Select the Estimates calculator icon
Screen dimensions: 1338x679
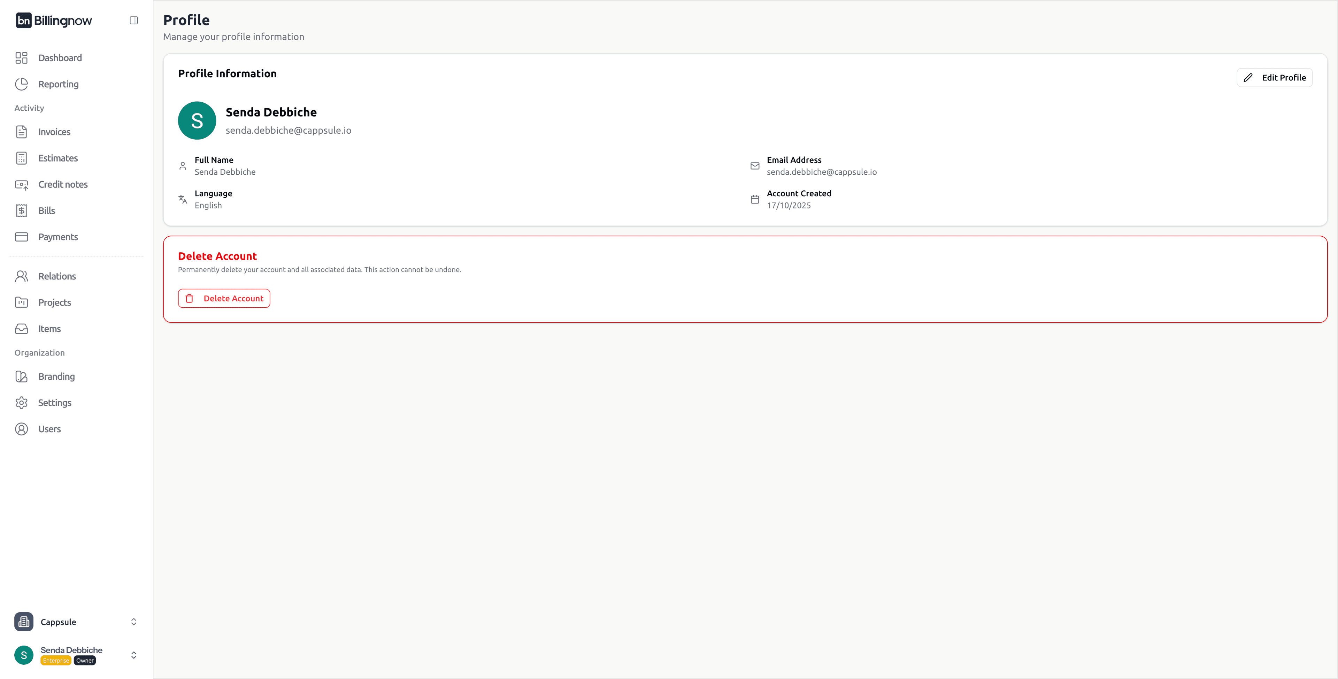[21, 158]
